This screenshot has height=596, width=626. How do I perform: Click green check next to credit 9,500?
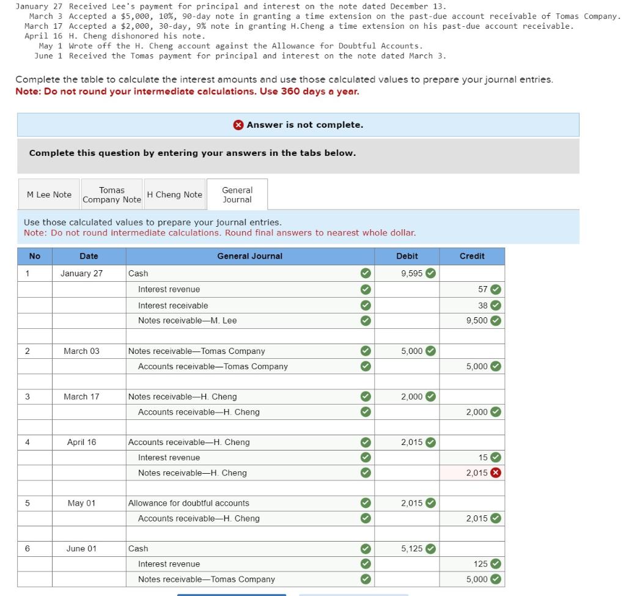[x=495, y=320]
